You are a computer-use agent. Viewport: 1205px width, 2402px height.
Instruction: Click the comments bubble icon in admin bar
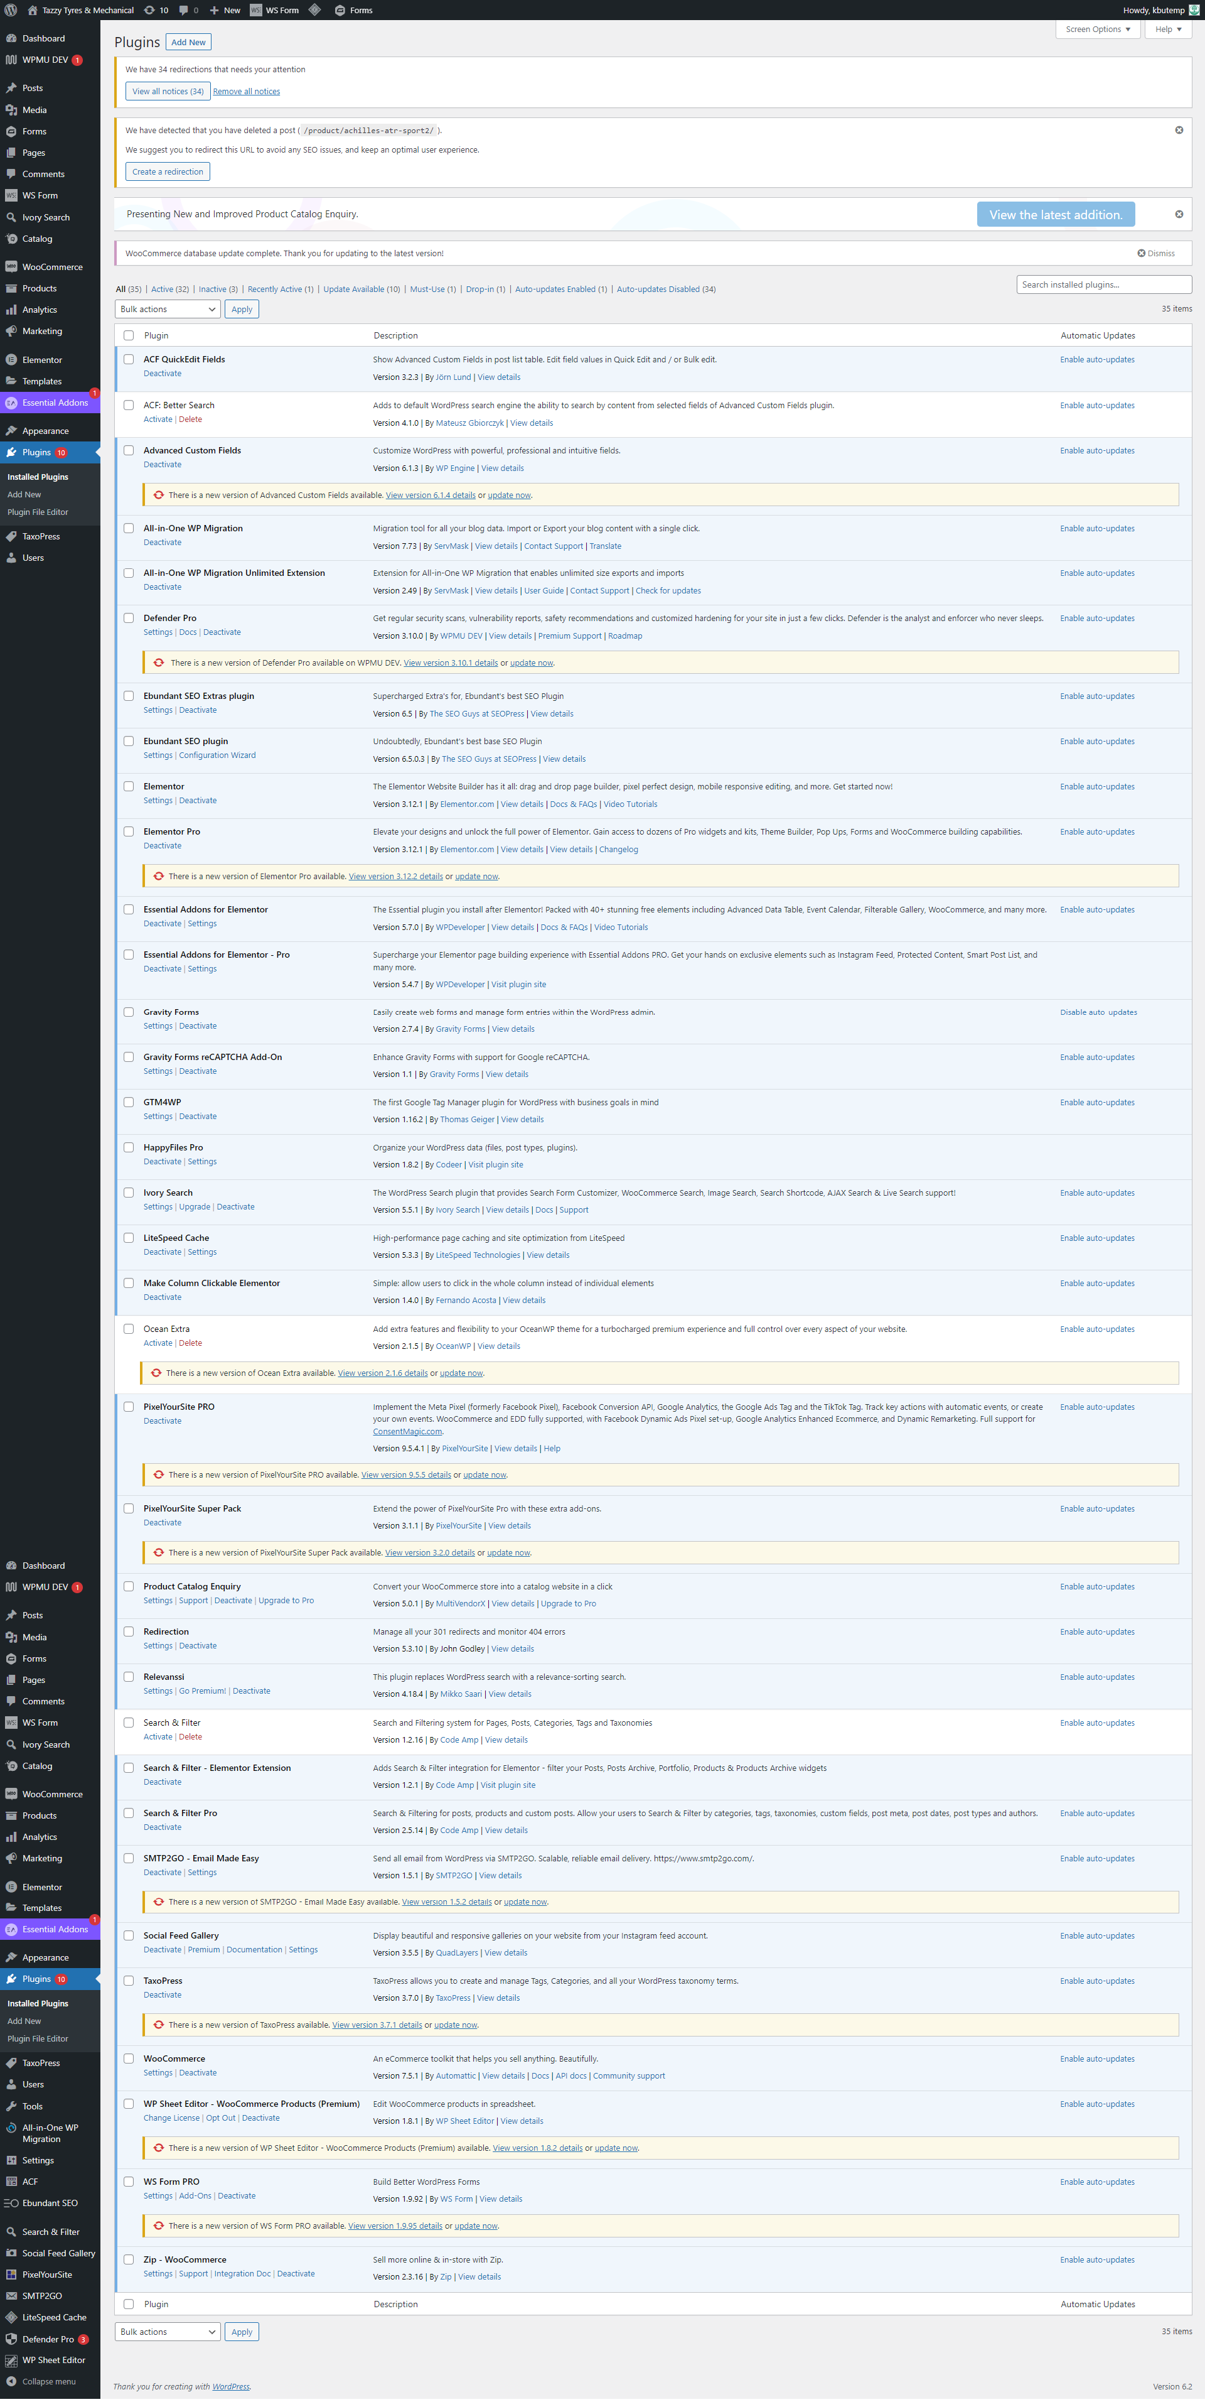click(184, 10)
